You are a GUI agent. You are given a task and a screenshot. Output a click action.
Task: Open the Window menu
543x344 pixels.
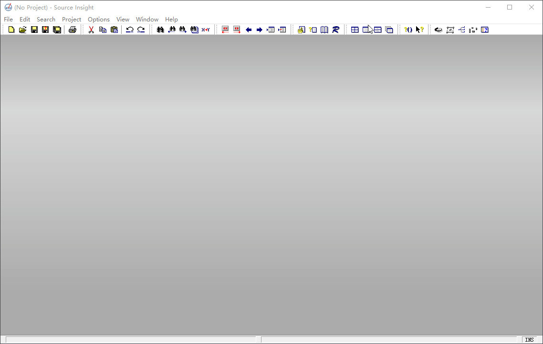click(x=147, y=20)
